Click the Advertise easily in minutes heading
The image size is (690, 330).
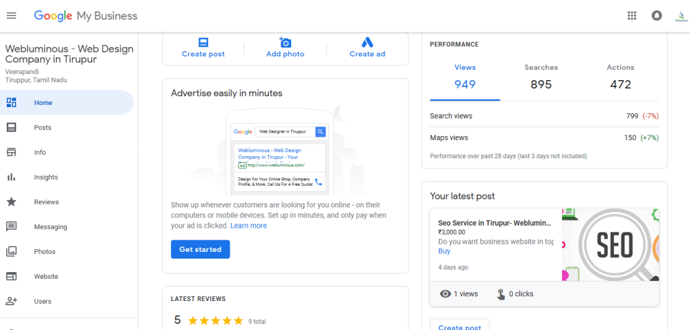(x=226, y=94)
